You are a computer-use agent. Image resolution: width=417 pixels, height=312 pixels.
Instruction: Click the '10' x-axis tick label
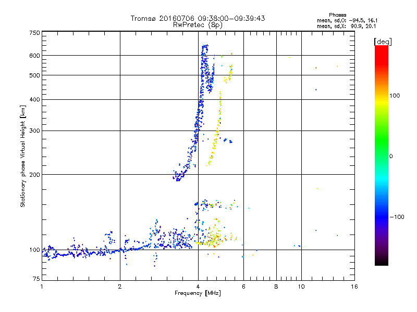301,287
